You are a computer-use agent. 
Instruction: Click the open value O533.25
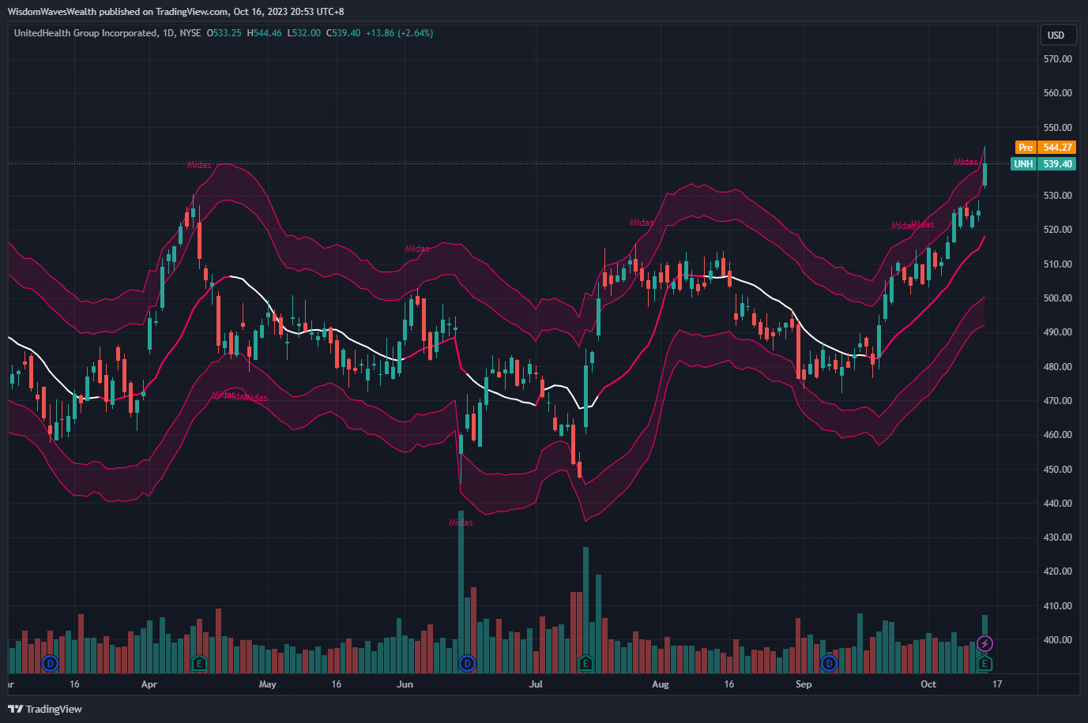(x=224, y=33)
